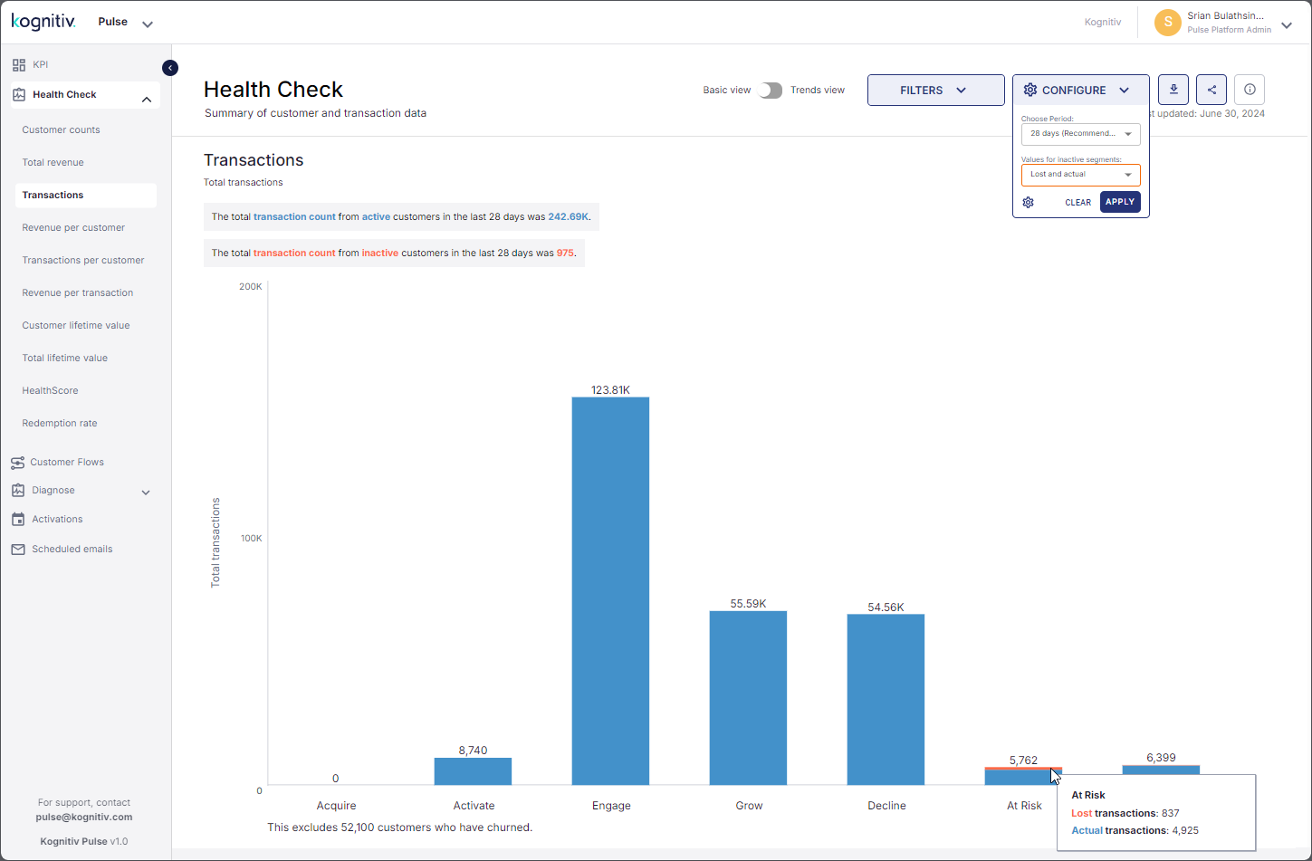
Task: Open Revenue per transaction page
Action: click(x=78, y=292)
